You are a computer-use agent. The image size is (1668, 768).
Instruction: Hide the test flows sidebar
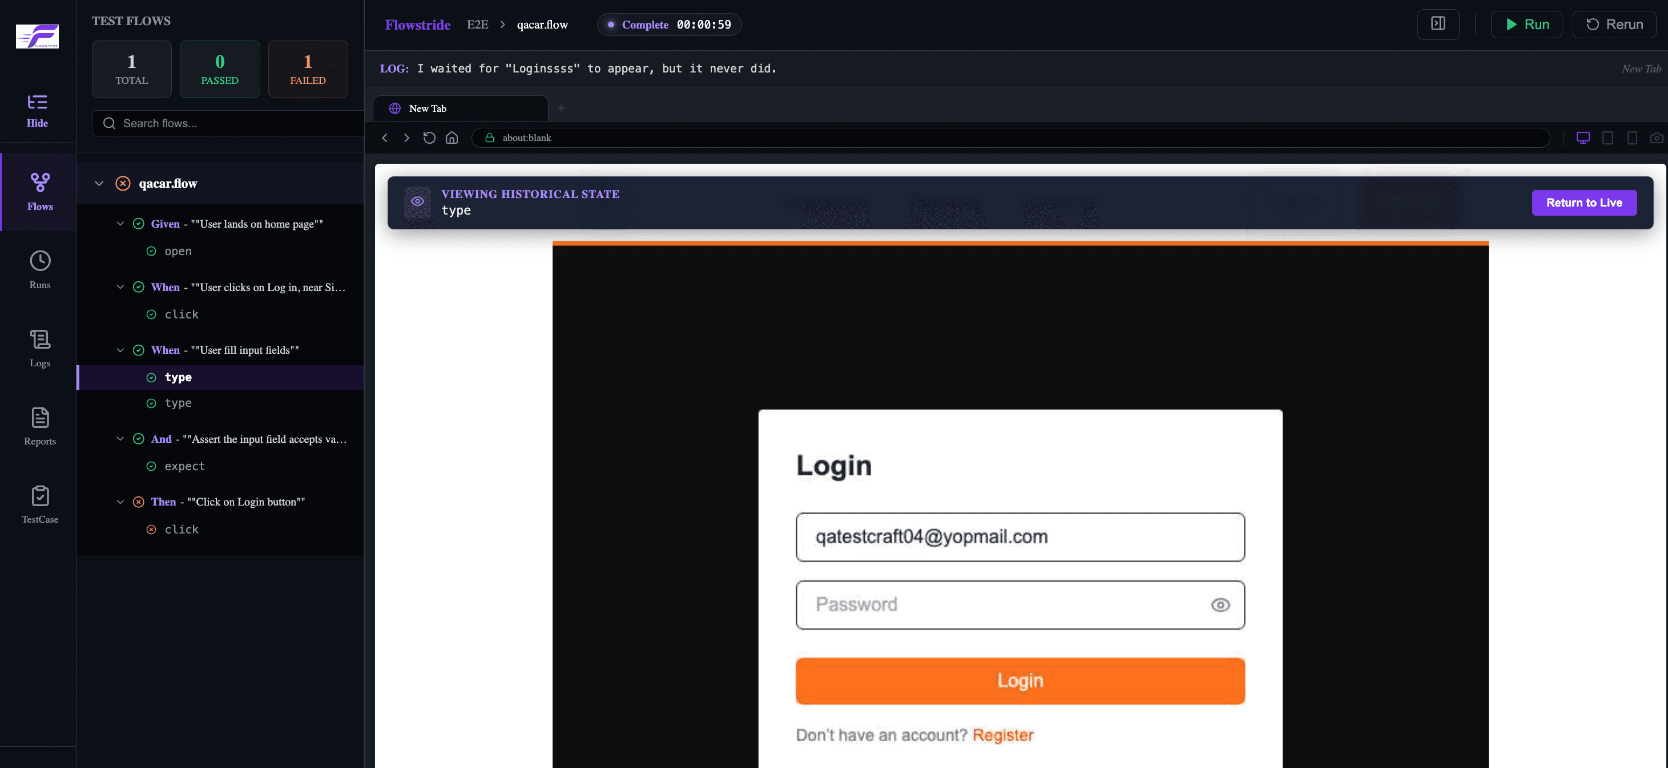click(x=38, y=111)
